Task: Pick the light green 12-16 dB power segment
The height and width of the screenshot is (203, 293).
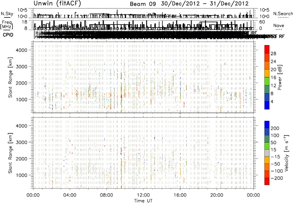Action: (x=267, y=81)
